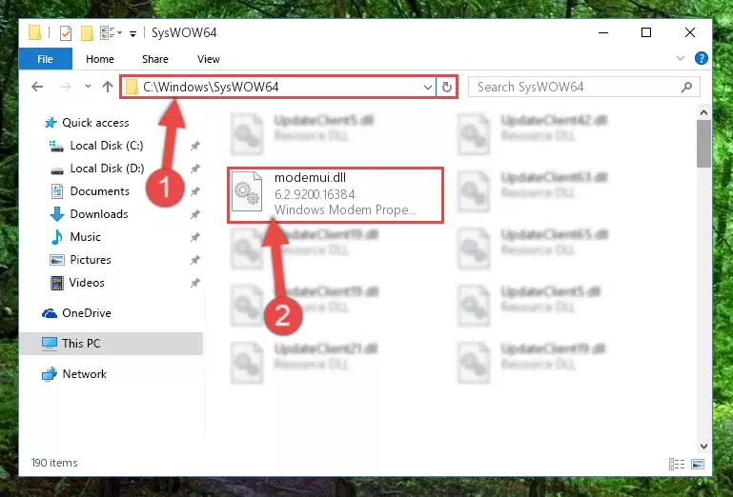Open Videos in the sidebar
Viewport: 733px width, 497px height.
click(87, 283)
